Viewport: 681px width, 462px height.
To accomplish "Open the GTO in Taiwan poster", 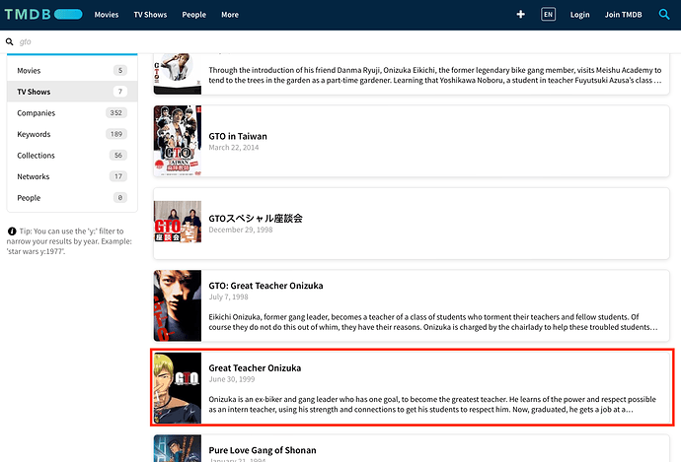I will [178, 141].
